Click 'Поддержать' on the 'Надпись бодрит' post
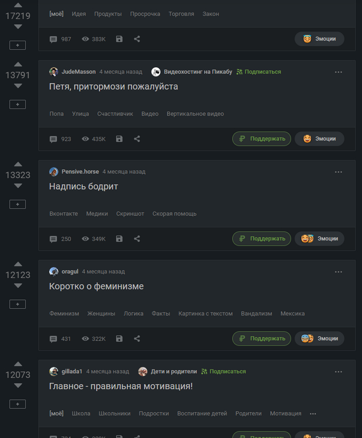 [x=262, y=239]
